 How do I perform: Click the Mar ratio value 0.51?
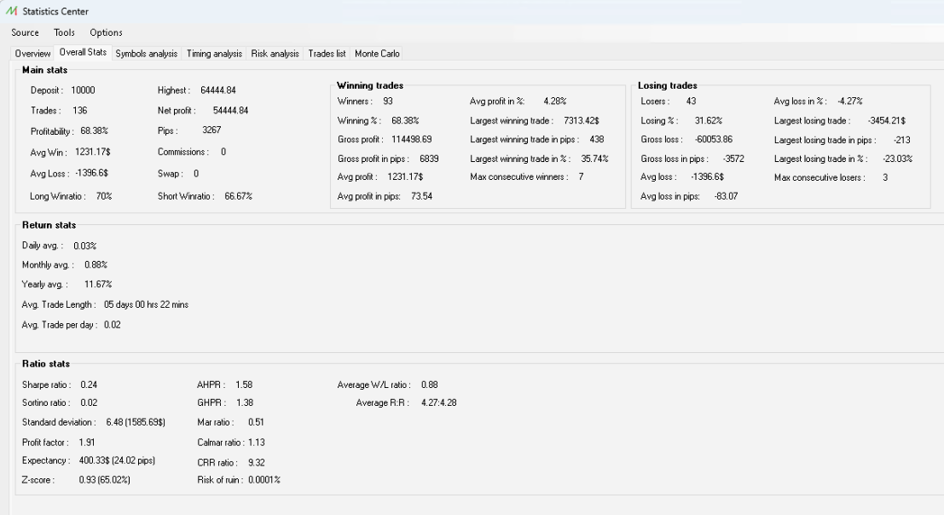[x=256, y=422]
